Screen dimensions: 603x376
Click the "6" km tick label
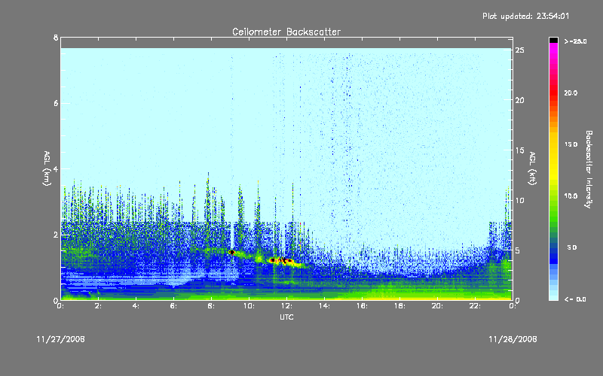click(56, 103)
